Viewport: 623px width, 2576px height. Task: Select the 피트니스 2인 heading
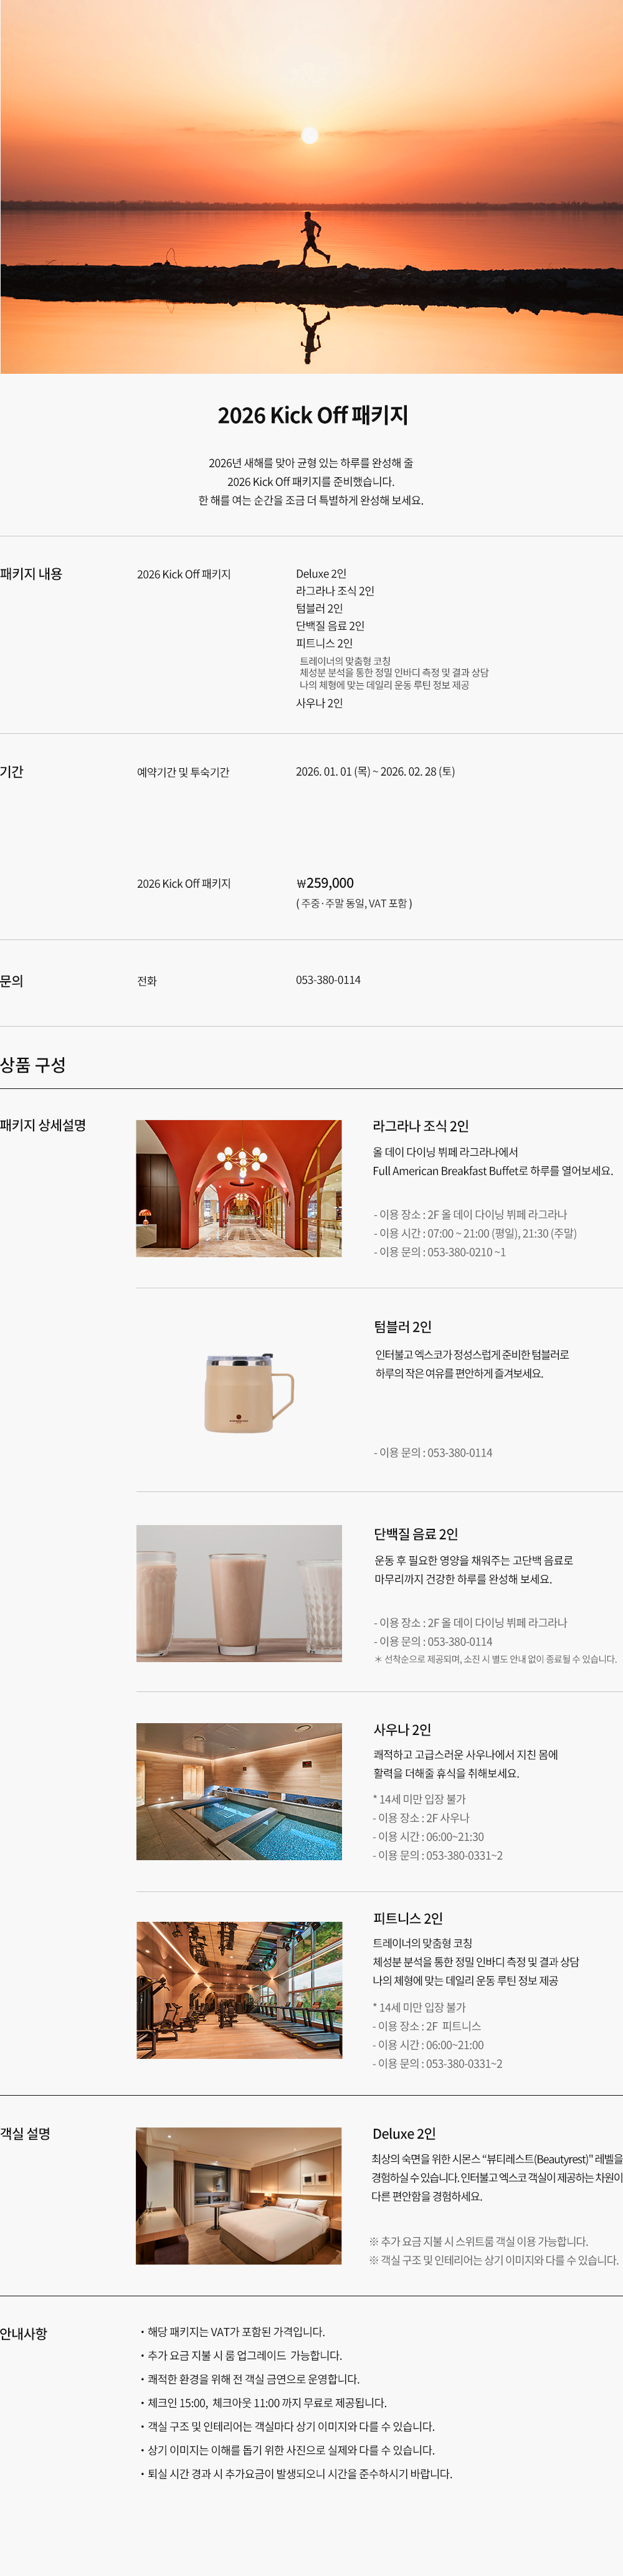tap(408, 1918)
